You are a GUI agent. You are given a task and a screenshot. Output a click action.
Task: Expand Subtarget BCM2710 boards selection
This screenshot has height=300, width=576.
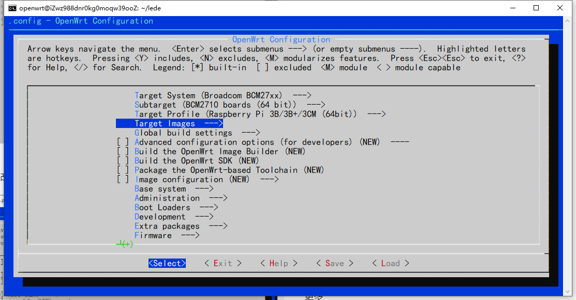pyautogui.click(x=229, y=105)
